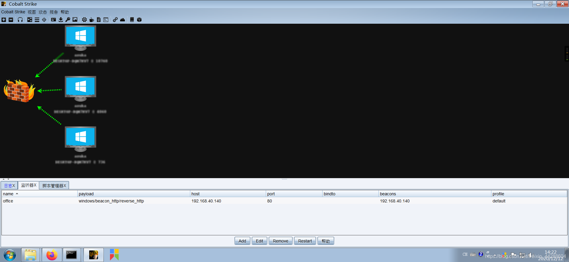
Task: Open the command prompt taskbar item
Action: [x=71, y=255]
